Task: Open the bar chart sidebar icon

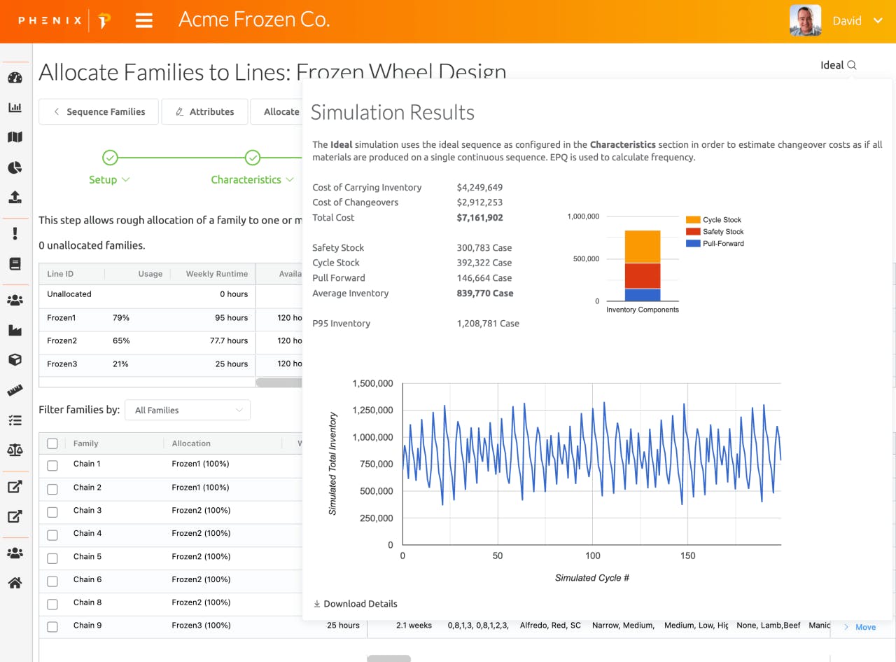Action: tap(15, 107)
